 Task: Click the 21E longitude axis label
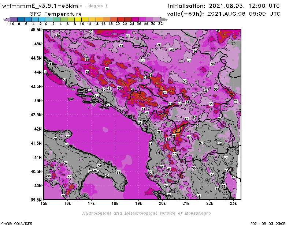(x=186, y=203)
